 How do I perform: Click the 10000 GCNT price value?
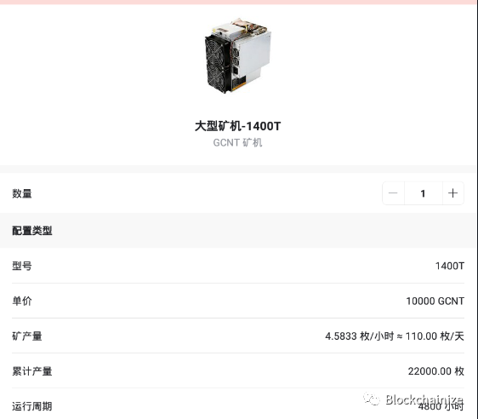435,301
